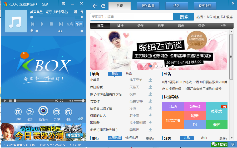Click 加微信 WeChat button
This screenshot has height=148, width=237.
click(x=219, y=144)
